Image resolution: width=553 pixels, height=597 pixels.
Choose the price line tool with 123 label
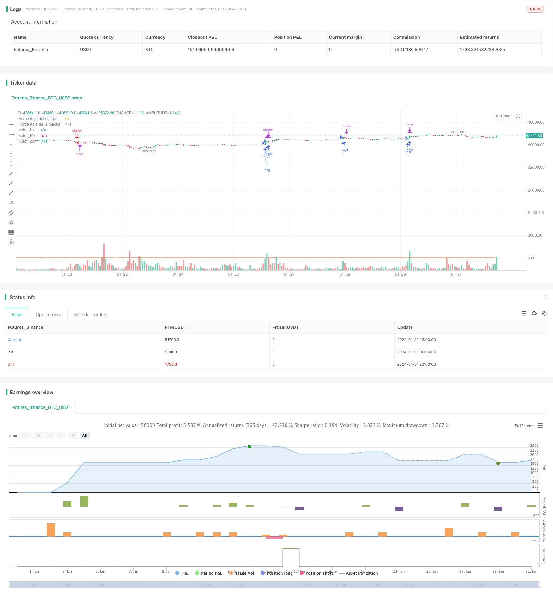11,203
